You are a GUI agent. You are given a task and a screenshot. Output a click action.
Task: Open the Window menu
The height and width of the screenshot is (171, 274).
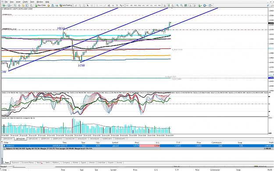tap(40, 2)
